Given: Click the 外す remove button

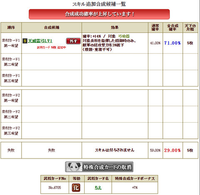Looking at the screenshot, I should point(73,41).
